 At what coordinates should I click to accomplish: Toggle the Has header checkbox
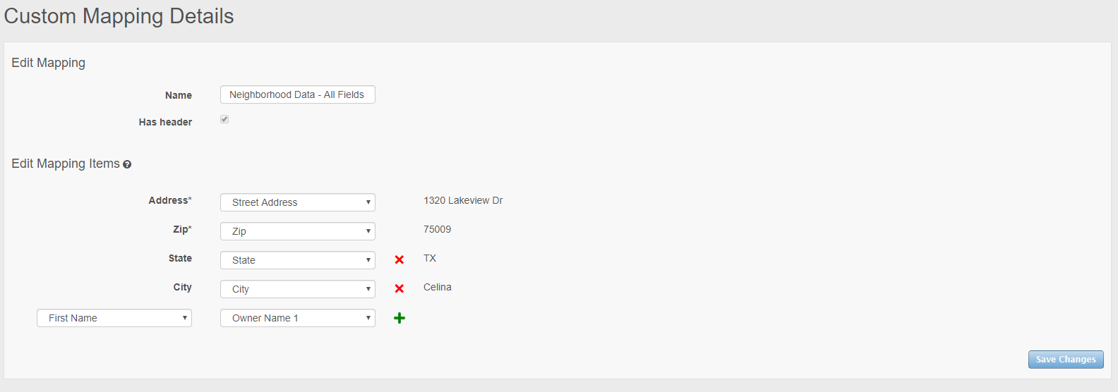(224, 119)
